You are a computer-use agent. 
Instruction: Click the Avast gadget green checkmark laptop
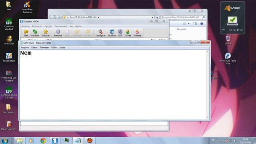[x=232, y=21]
